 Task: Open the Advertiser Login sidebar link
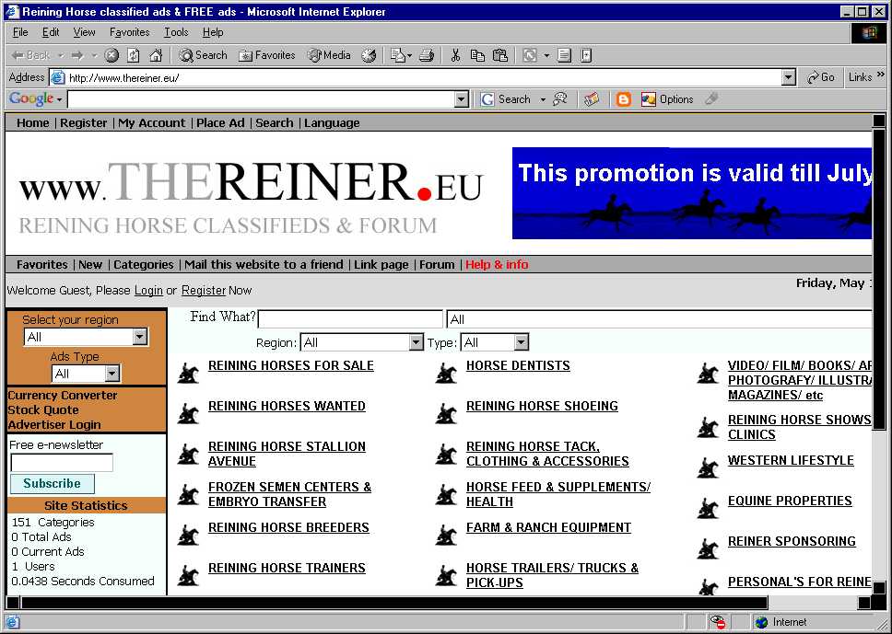tap(54, 425)
